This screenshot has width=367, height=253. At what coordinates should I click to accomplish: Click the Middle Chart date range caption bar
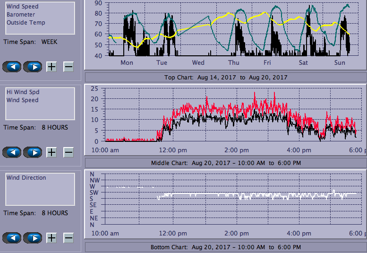click(x=225, y=163)
